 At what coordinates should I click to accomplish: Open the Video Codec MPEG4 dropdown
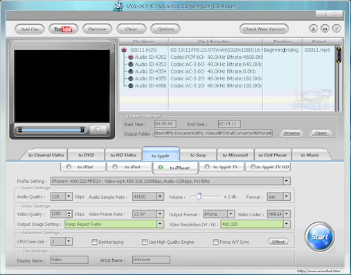click(x=287, y=214)
